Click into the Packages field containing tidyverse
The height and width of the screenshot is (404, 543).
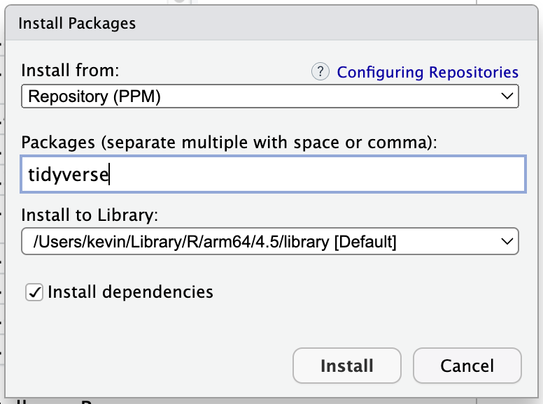coord(273,174)
